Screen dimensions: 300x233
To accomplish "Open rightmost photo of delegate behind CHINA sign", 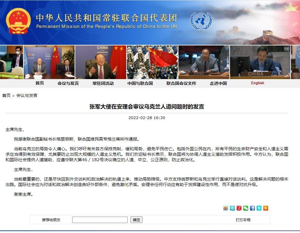I will click(x=260, y=62).
